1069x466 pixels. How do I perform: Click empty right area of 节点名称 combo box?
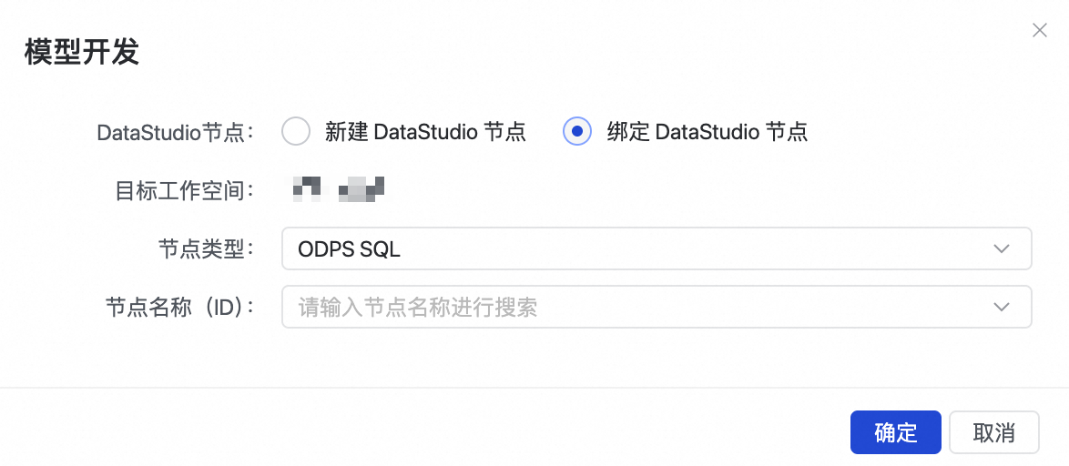click(x=820, y=307)
